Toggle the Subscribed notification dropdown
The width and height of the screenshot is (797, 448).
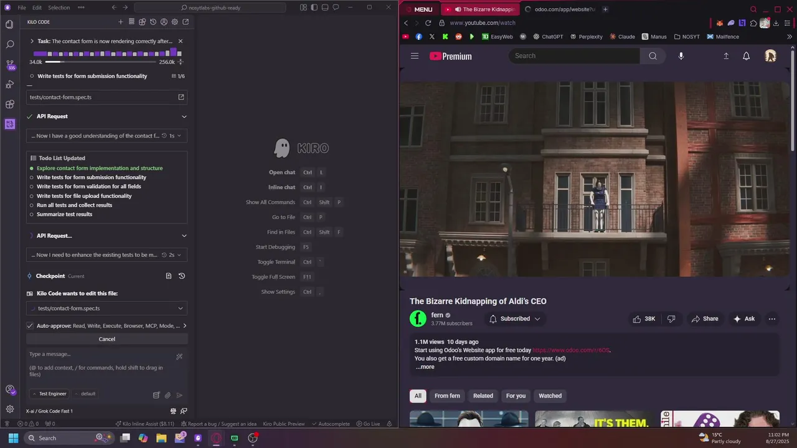(514, 319)
